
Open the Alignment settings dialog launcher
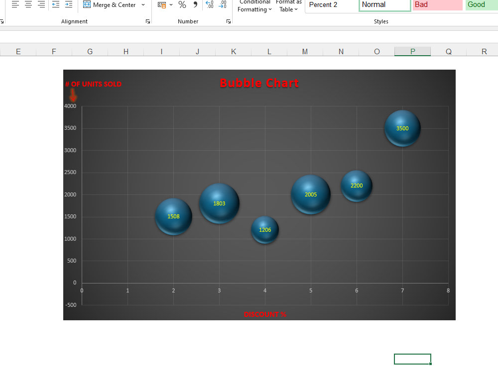click(148, 21)
